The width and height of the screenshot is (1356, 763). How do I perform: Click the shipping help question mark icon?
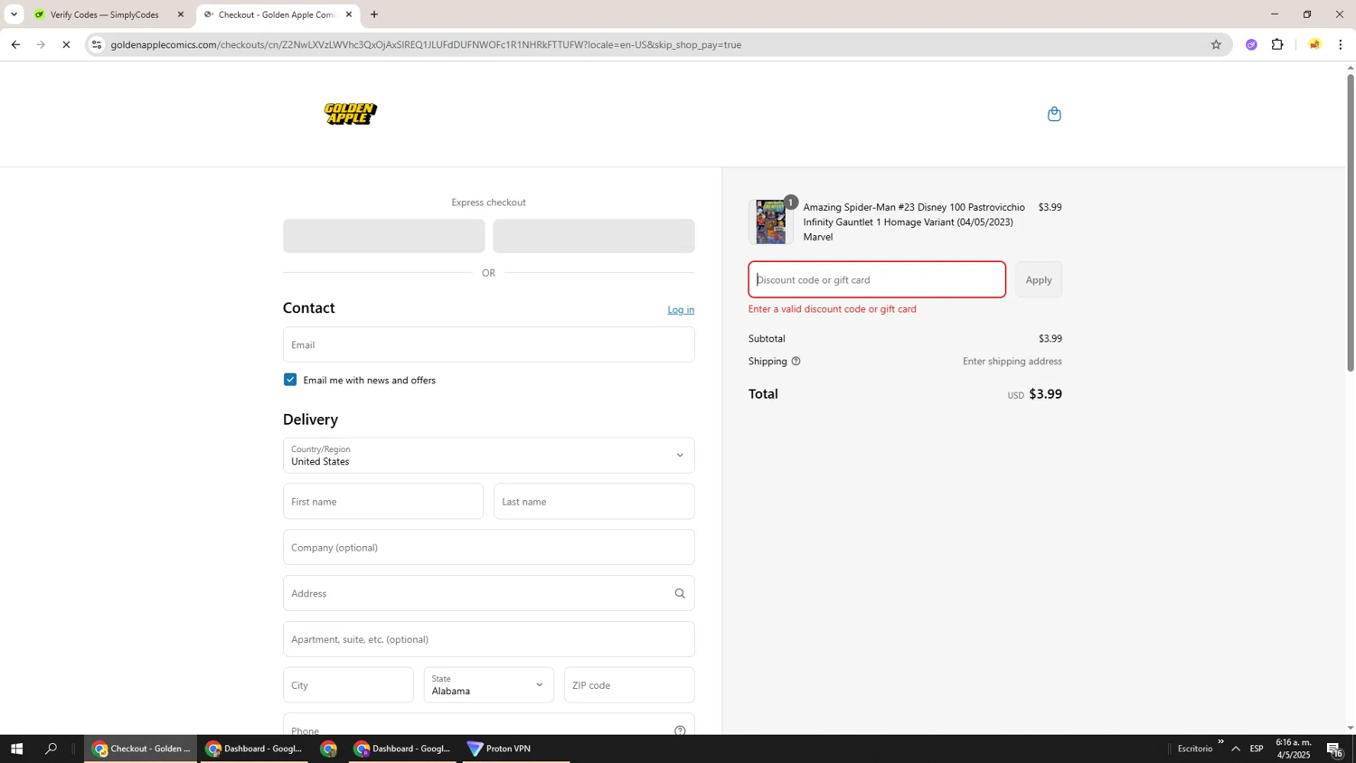[x=796, y=362]
